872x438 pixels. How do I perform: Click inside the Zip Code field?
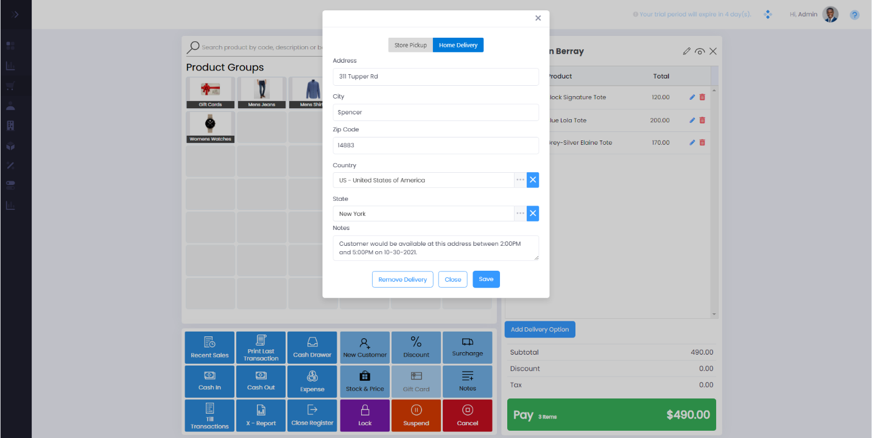click(x=435, y=145)
